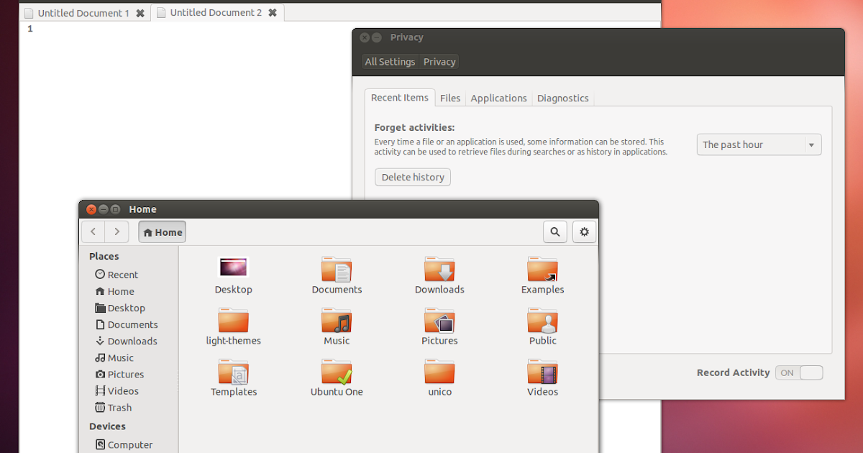Open the gear options icon in the file manager
The width and height of the screenshot is (863, 453).
coord(584,232)
